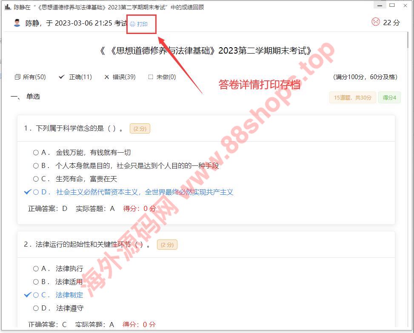Click the bar chart icon in title bar
The image size is (414, 333).
[8, 7]
